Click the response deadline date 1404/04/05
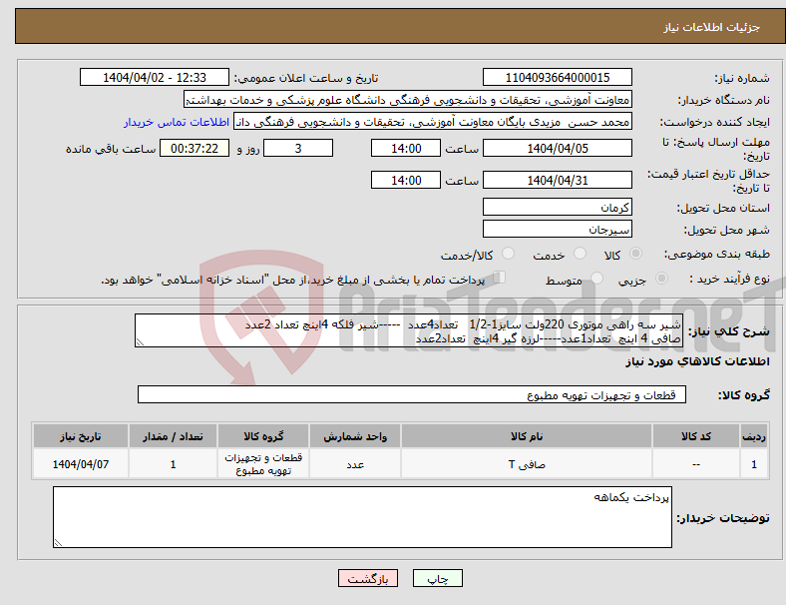Viewport: 786px width, 605px height. pos(557,148)
